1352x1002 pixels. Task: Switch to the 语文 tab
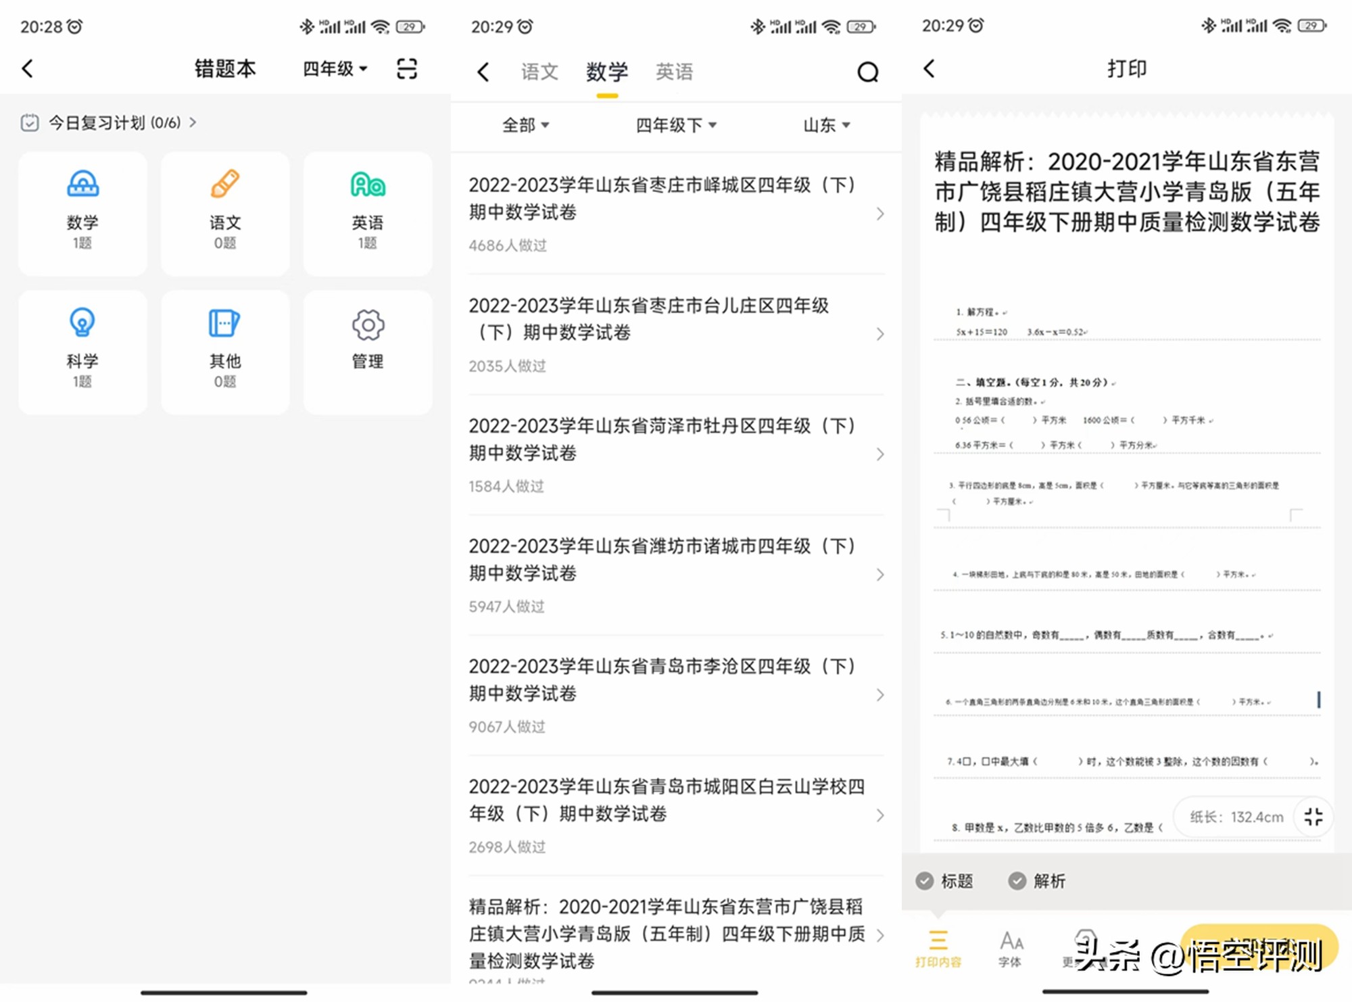[x=539, y=72]
